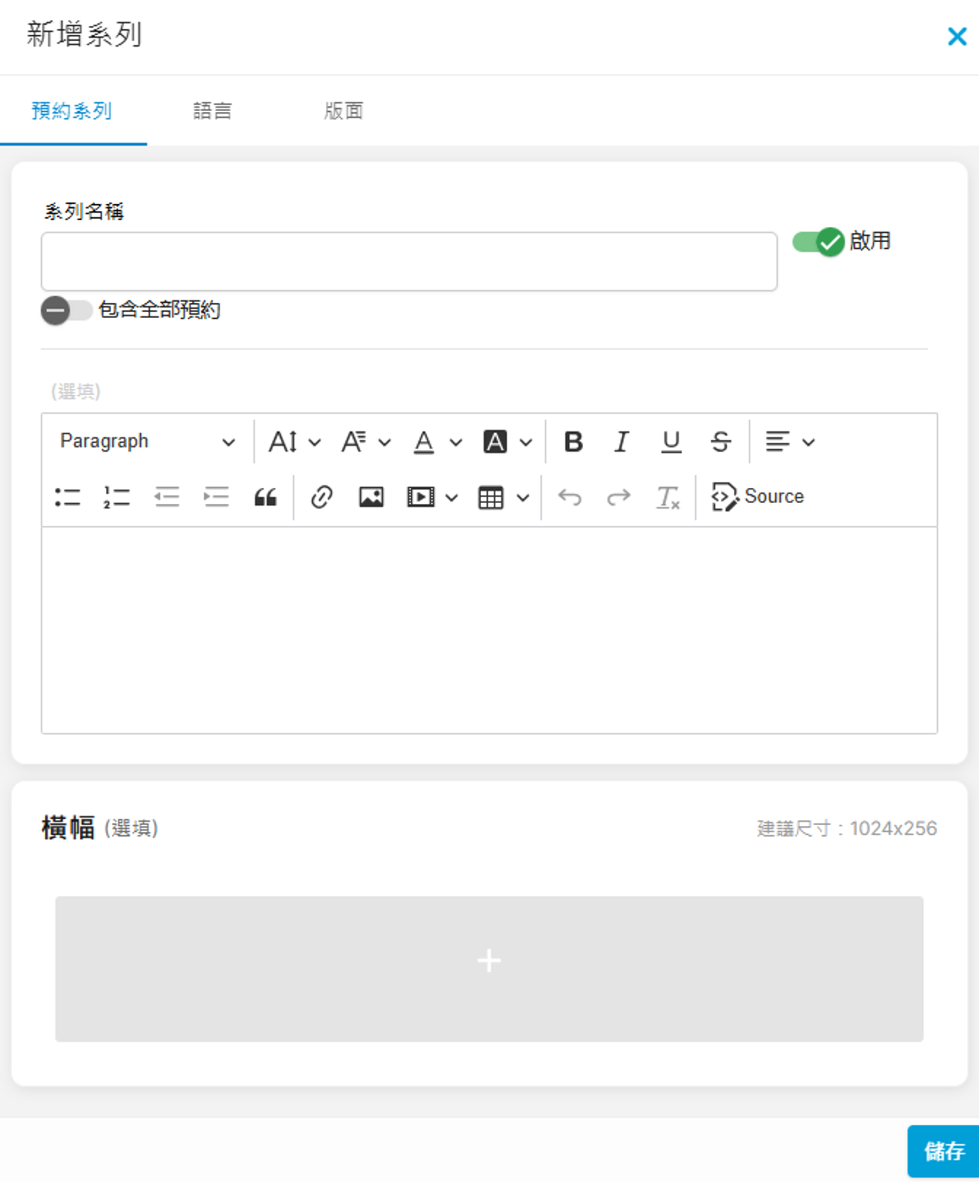This screenshot has height=1182, width=979.
Task: Switch to the 版面 tab
Action: click(x=343, y=111)
